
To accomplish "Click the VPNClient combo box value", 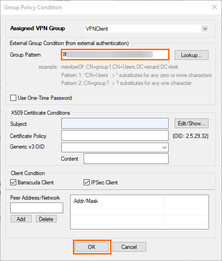I will click(143, 29).
